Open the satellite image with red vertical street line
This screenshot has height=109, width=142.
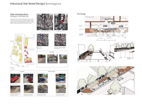(60, 40)
